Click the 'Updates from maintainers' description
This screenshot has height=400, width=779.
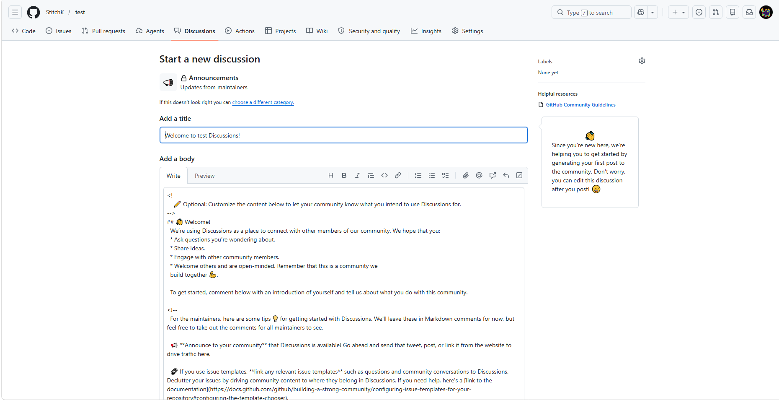[214, 87]
